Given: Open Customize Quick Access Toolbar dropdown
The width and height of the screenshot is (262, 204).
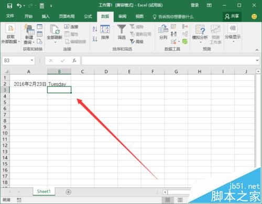Looking at the screenshot, I should point(51,6).
